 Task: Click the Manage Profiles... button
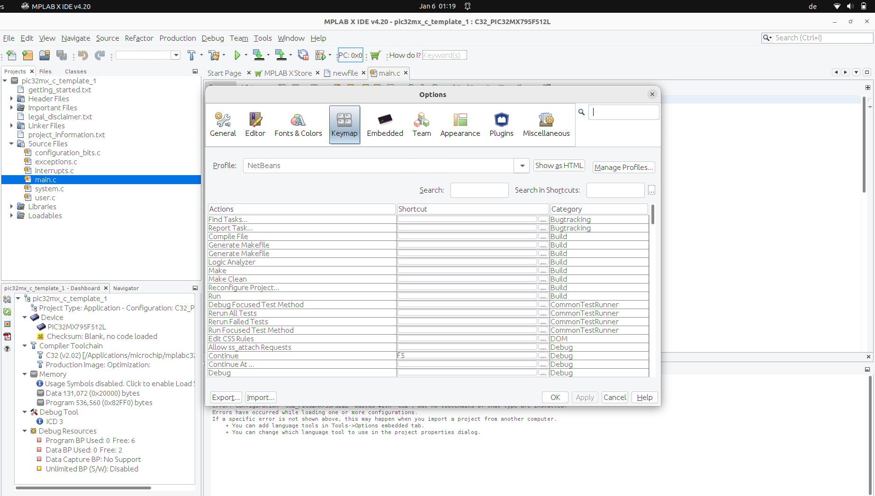pos(623,168)
